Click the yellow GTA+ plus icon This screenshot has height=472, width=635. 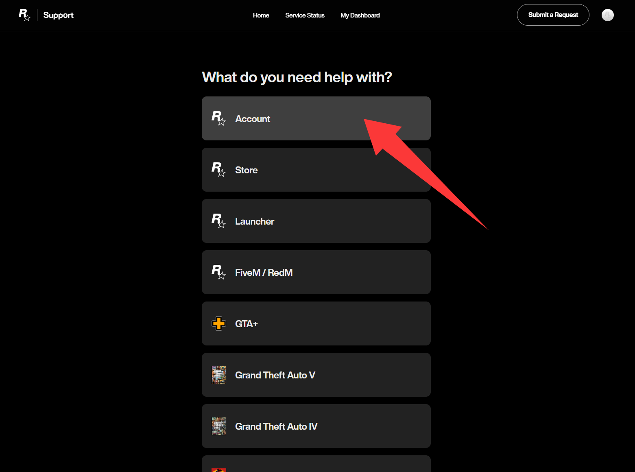tap(218, 323)
